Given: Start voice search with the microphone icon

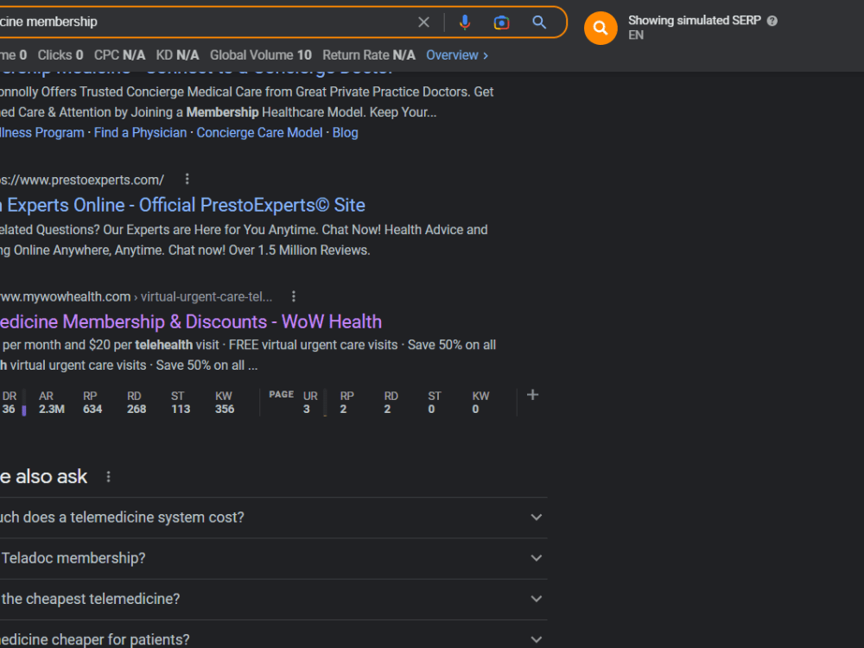Looking at the screenshot, I should [465, 22].
